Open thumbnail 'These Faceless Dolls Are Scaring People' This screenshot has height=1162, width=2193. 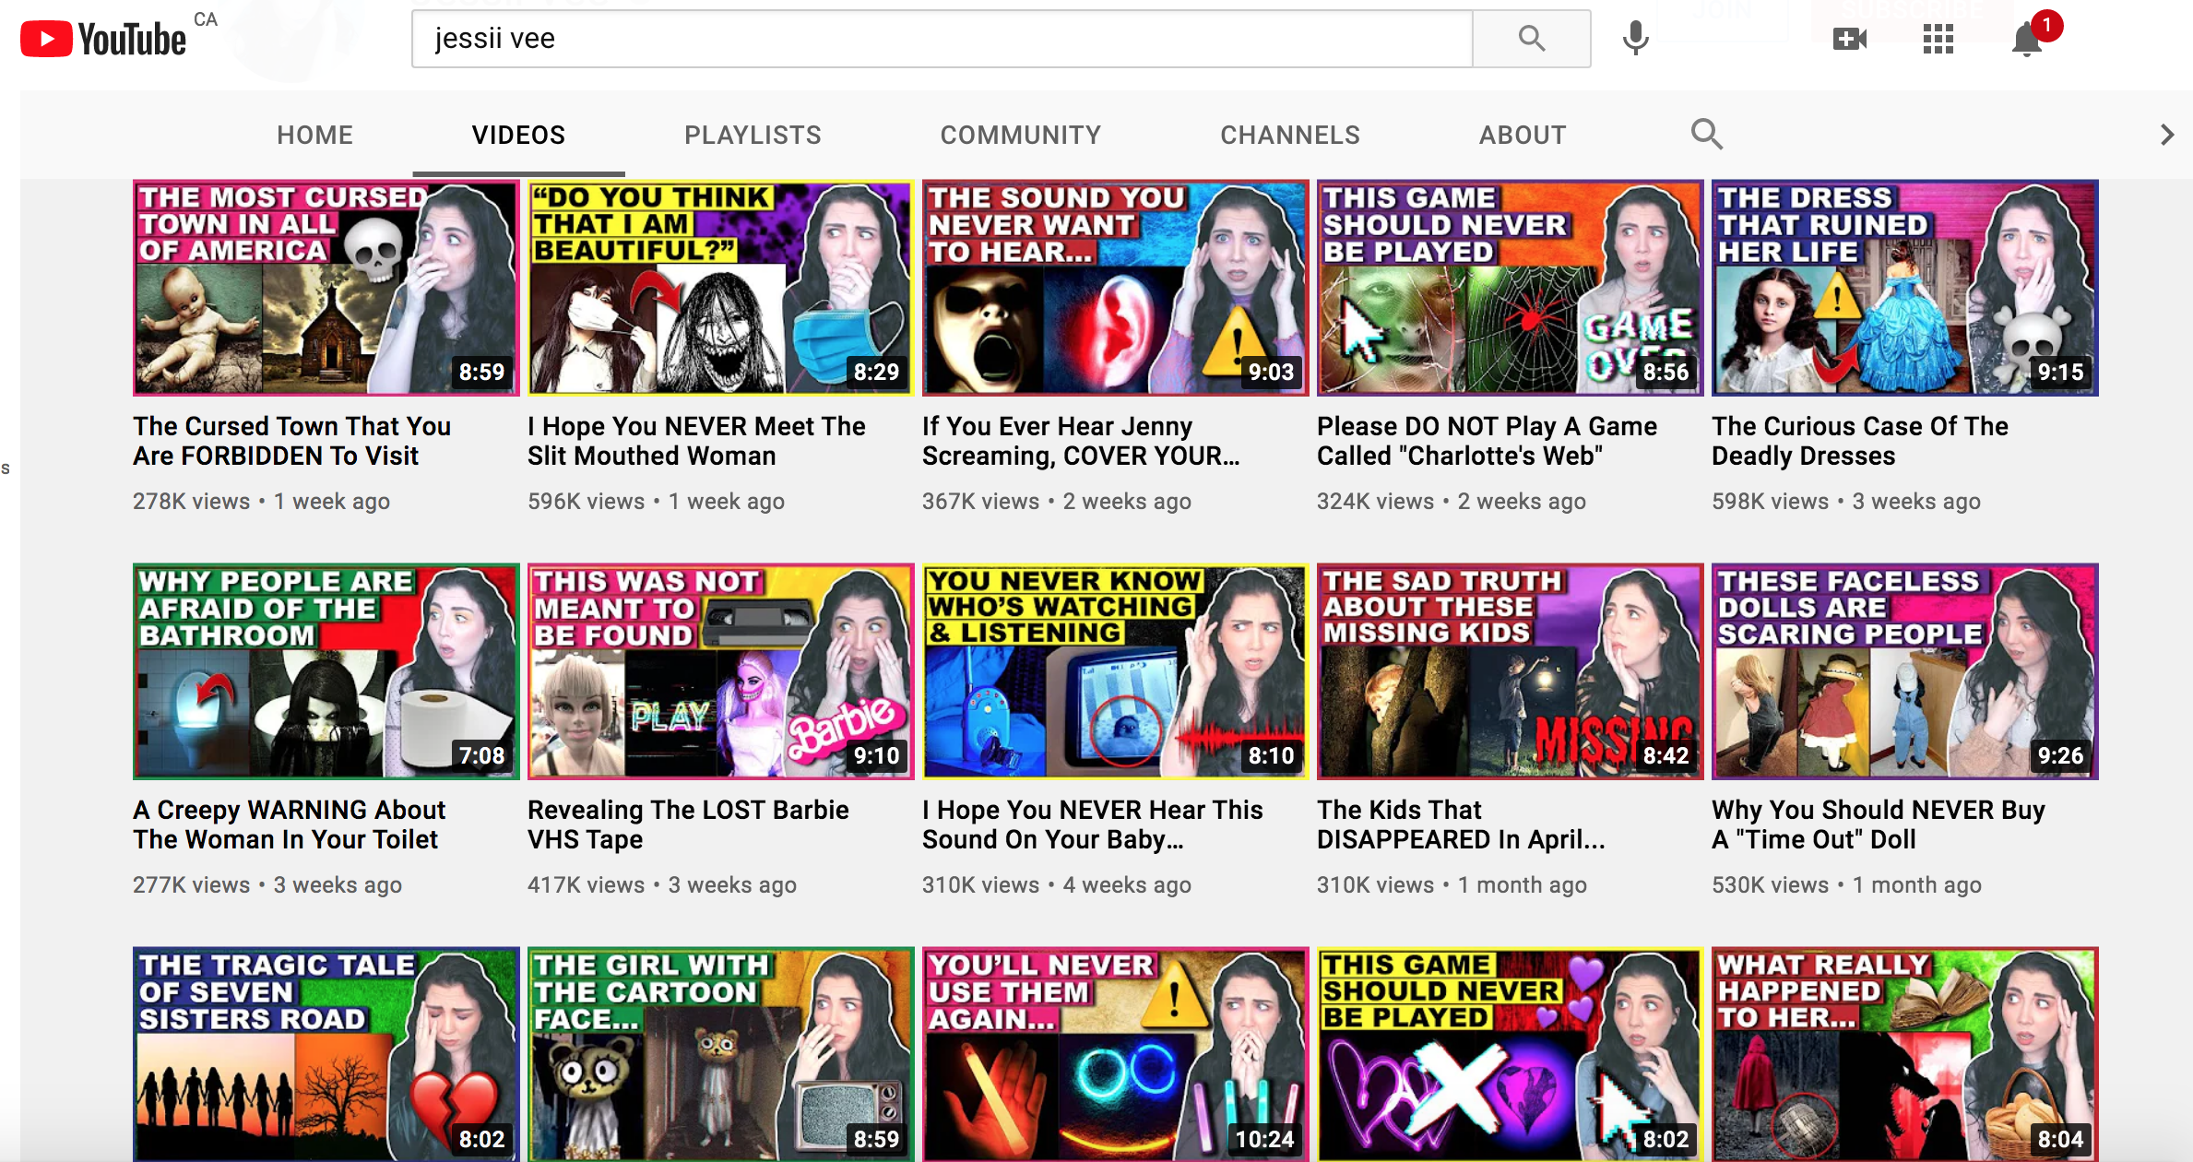coord(1905,671)
